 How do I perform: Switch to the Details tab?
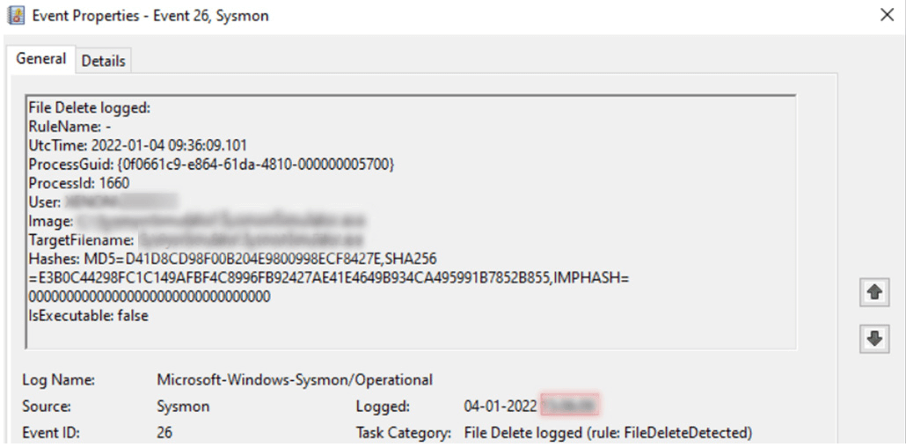(104, 62)
